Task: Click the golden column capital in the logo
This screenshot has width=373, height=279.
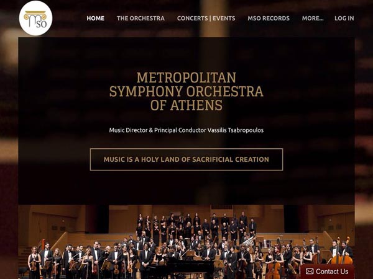Action: (x=35, y=15)
